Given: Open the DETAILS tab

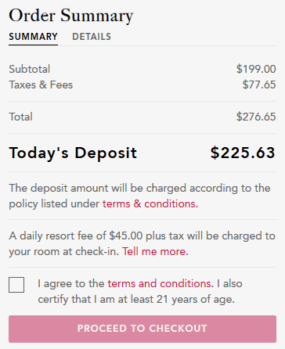Looking at the screenshot, I should (x=92, y=37).
